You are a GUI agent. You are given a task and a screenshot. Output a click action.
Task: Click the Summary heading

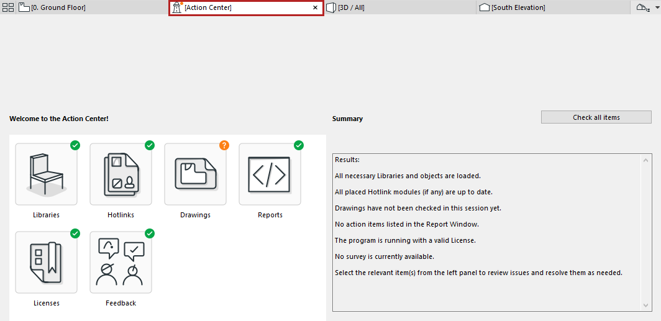tap(347, 119)
